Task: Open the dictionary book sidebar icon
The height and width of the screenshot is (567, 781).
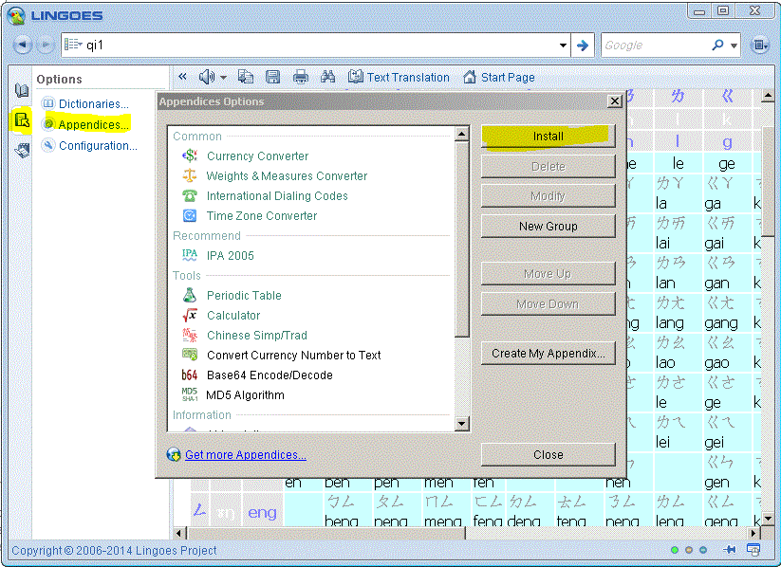Action: 22,90
